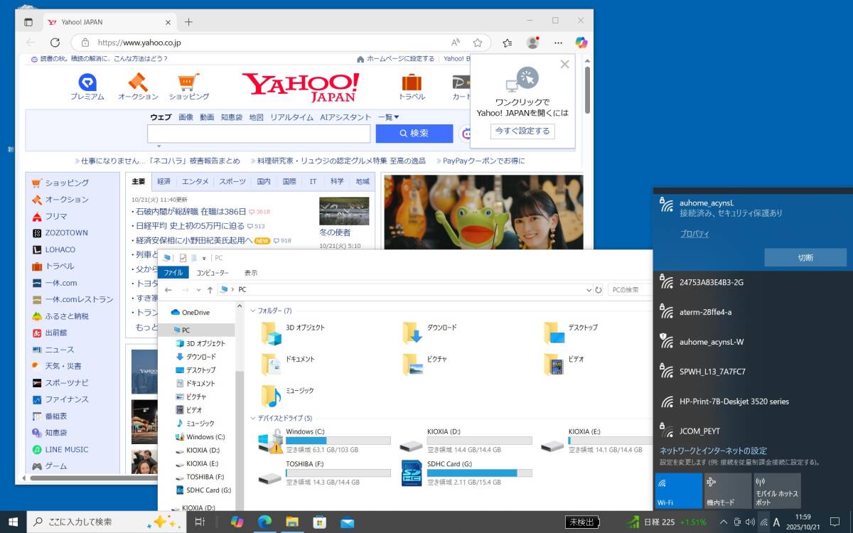Select the Images search tab on Yahoo
The width and height of the screenshot is (853, 533).
click(x=186, y=117)
